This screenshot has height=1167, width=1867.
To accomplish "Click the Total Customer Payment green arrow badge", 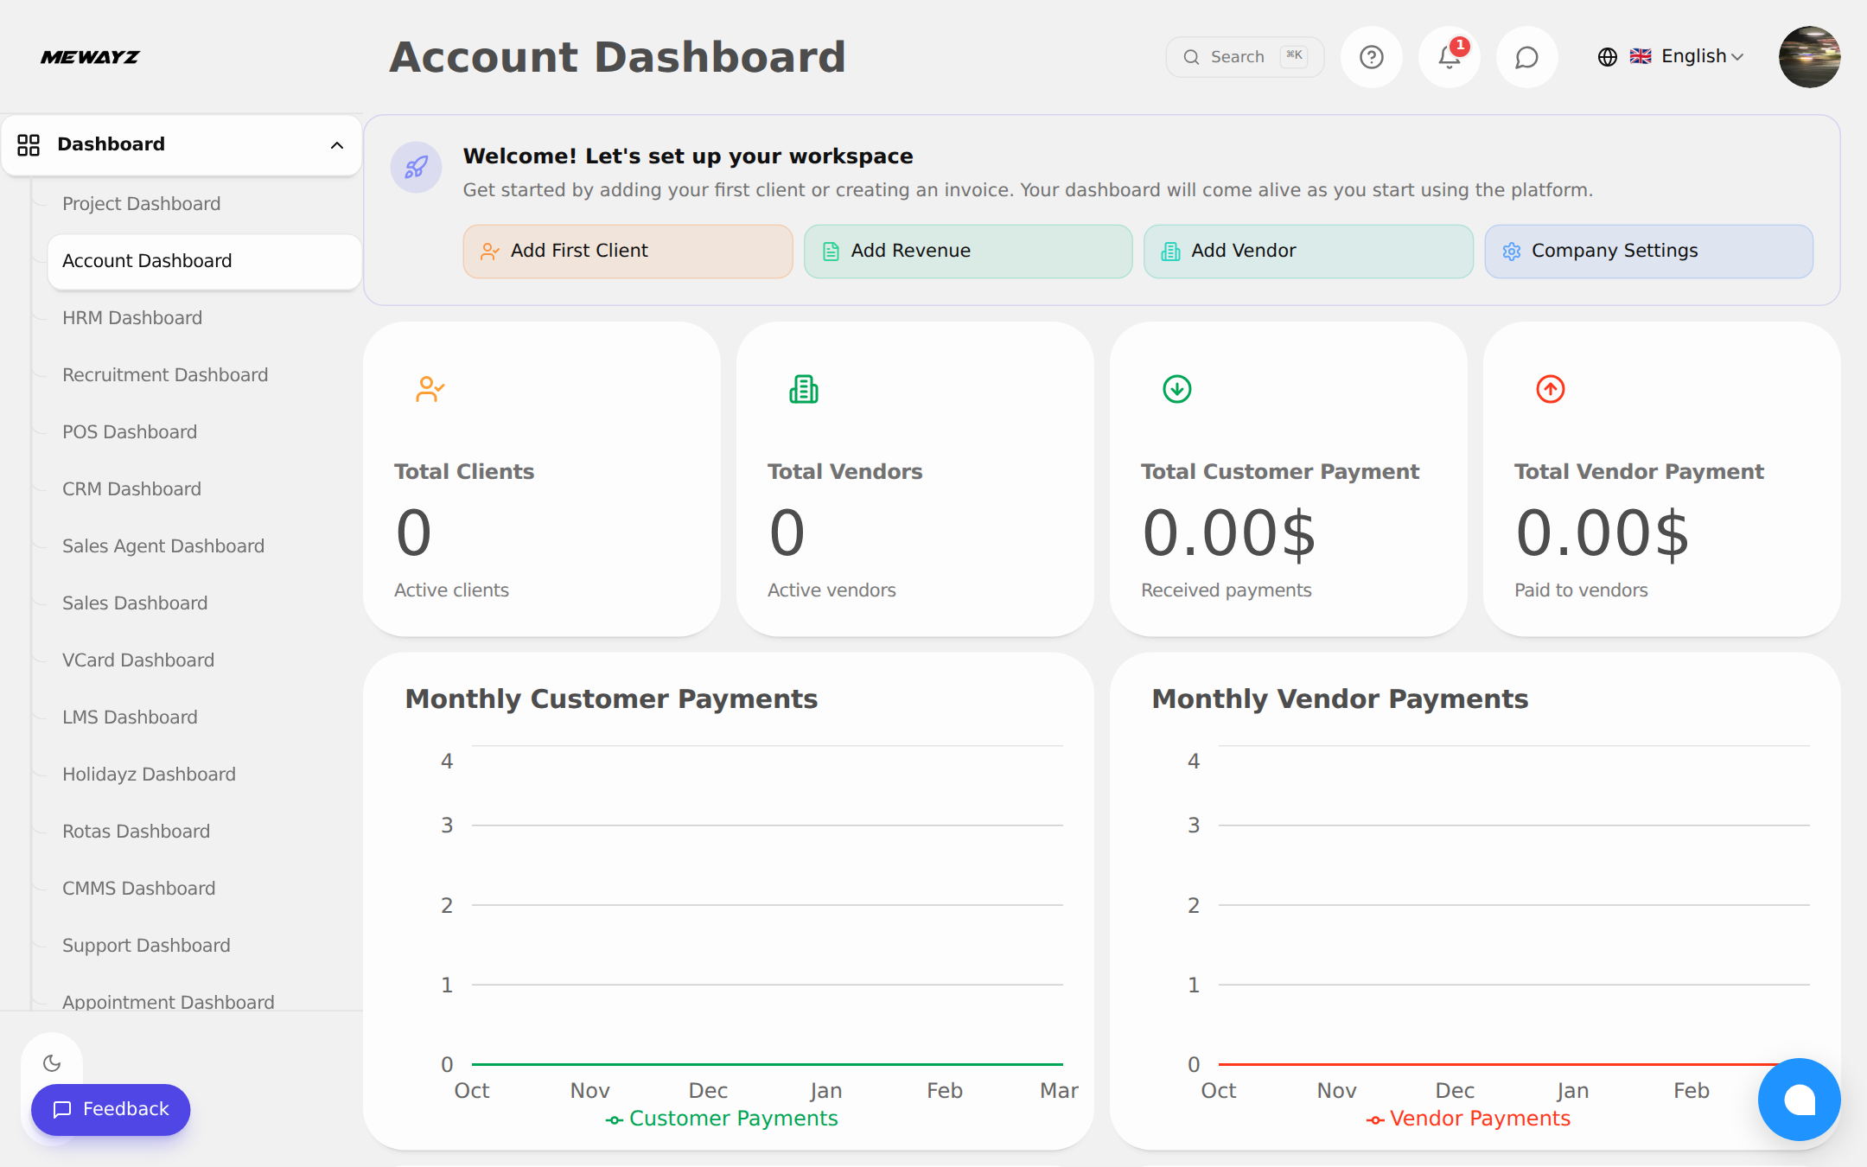I will (x=1176, y=389).
